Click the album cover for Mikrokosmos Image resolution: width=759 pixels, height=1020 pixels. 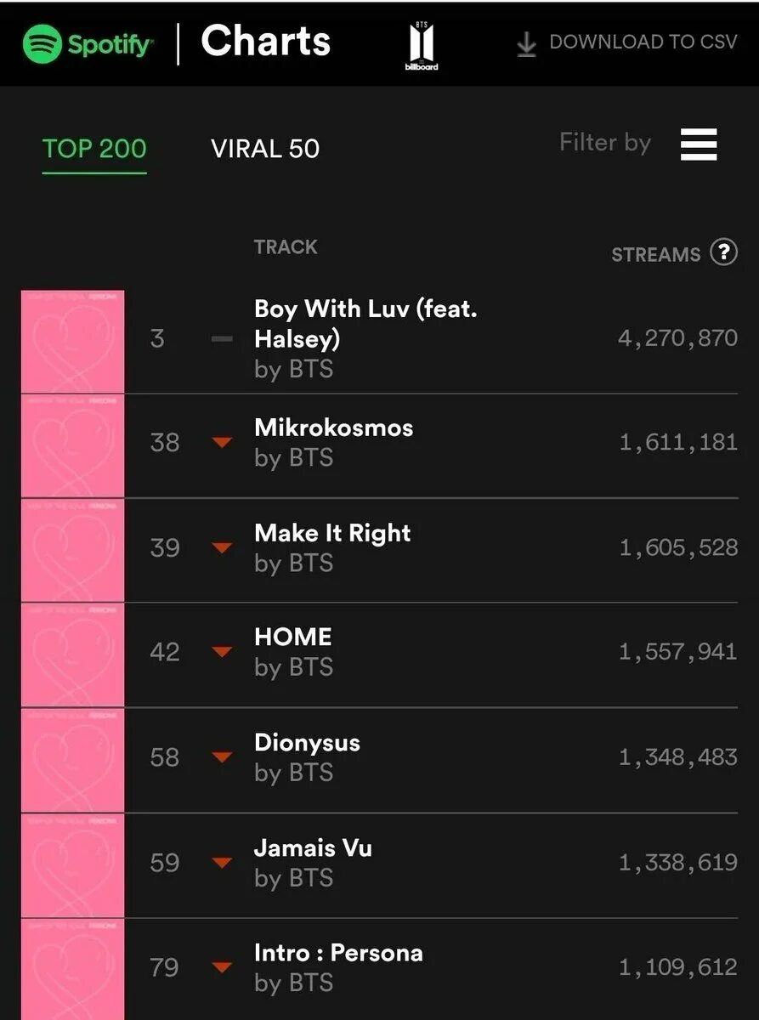point(73,446)
